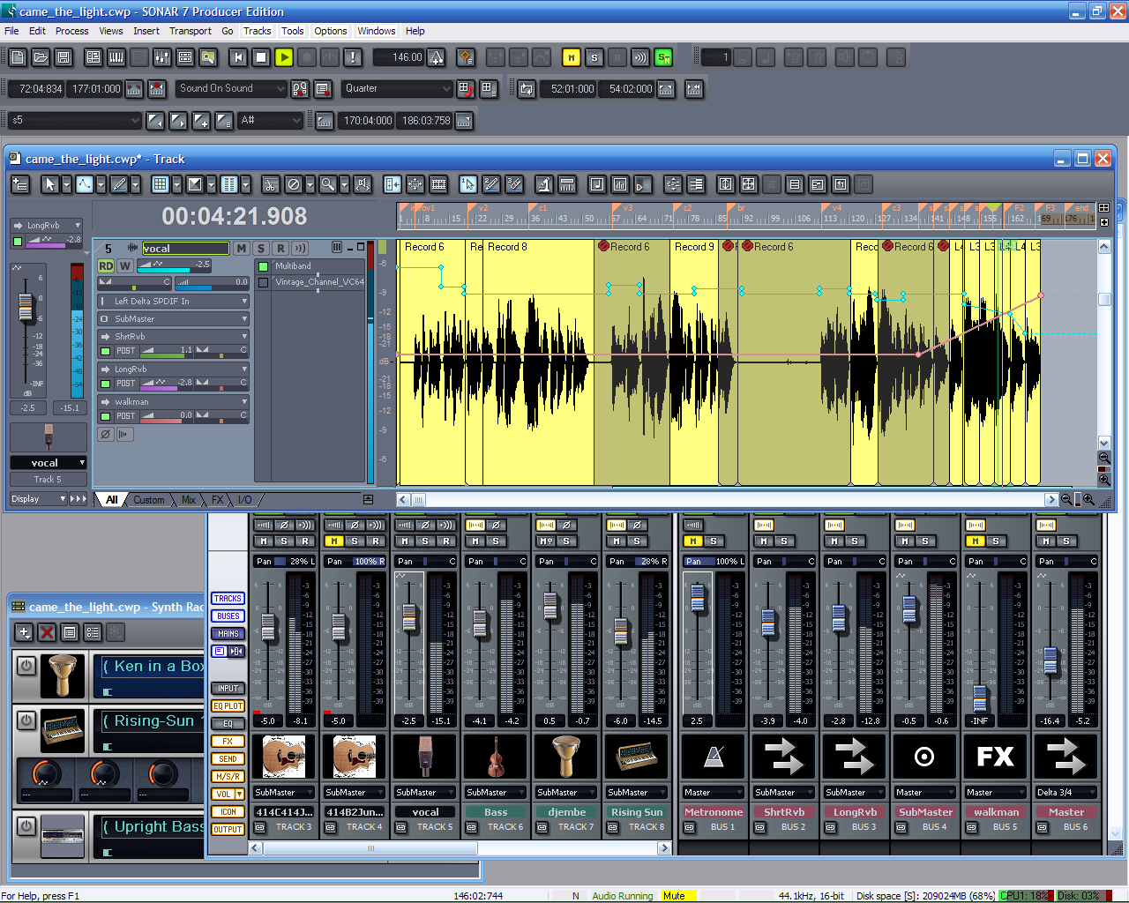Click the New project file icon
Image resolution: width=1129 pixels, height=903 pixels.
point(19,57)
